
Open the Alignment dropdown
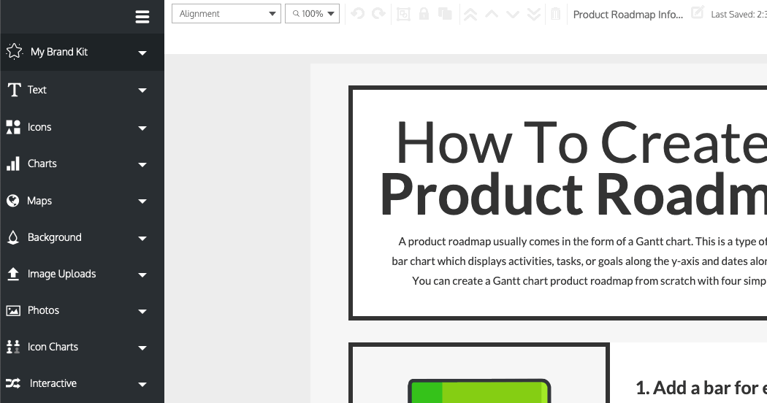(226, 14)
